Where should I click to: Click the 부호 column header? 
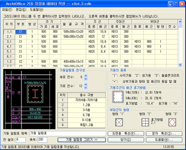[x=21, y=24]
